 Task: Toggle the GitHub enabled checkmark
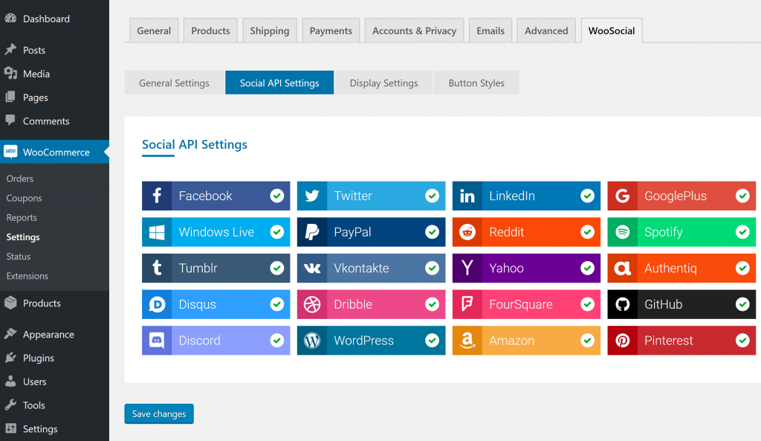click(742, 304)
